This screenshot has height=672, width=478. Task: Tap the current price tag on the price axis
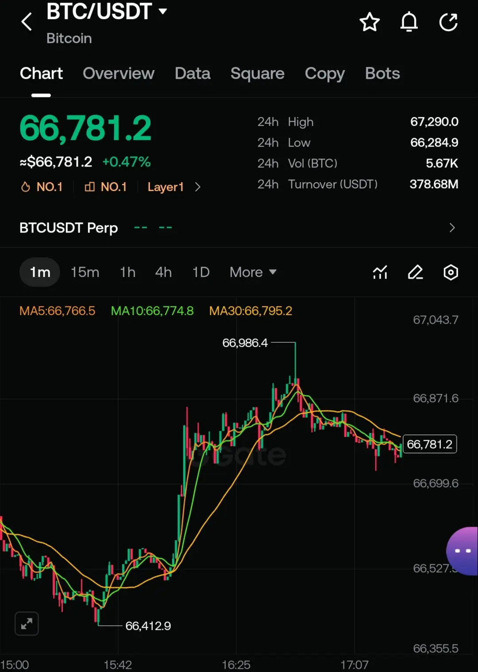(x=429, y=444)
